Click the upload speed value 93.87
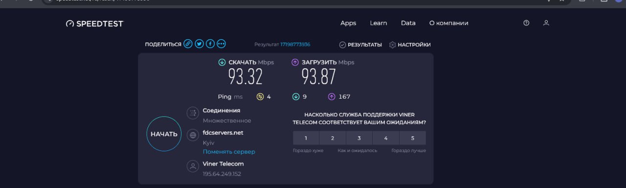The image size is (626, 188). (318, 77)
